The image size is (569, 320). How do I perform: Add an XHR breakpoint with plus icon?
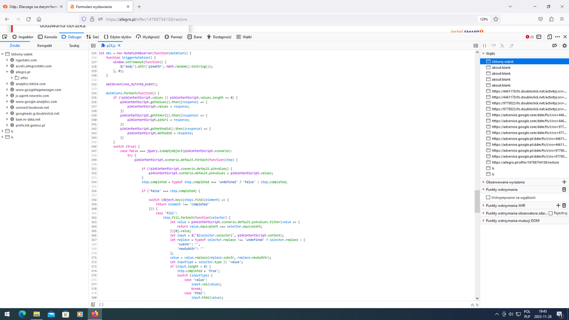pos(558,206)
